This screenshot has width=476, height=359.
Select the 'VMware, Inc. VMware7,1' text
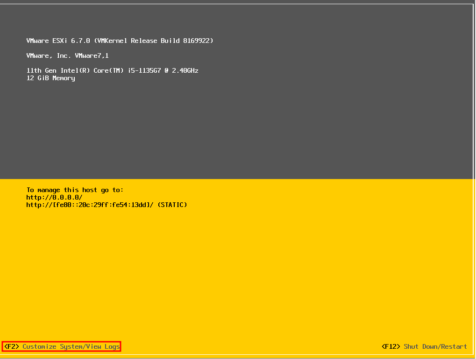[x=67, y=56]
